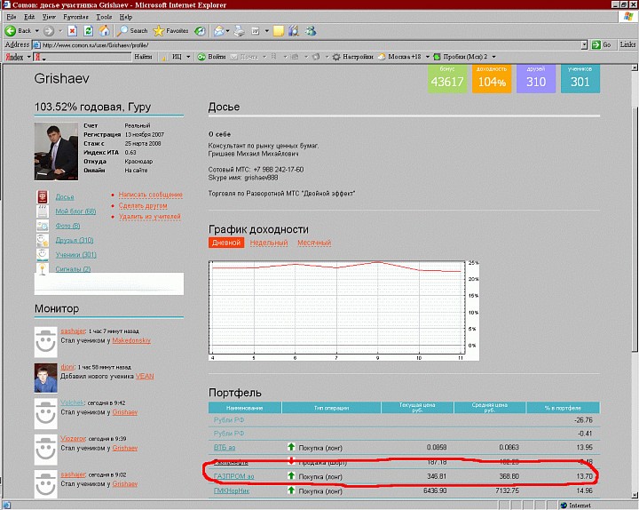Click the Досье passport icon in sidebar
The width and height of the screenshot is (639, 510).
(x=43, y=196)
